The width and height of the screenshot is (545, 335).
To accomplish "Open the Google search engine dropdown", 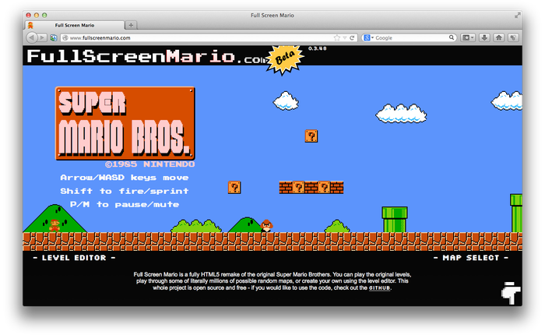I will (x=368, y=37).
